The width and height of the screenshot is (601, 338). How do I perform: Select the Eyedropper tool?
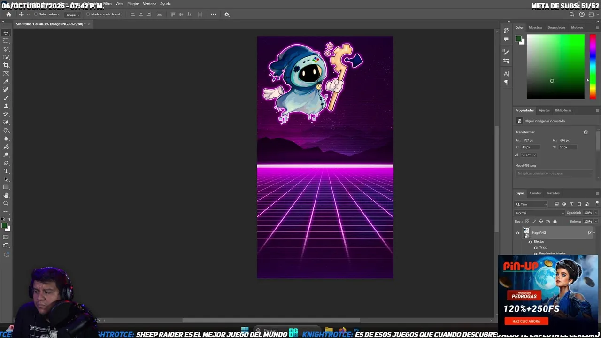6,82
